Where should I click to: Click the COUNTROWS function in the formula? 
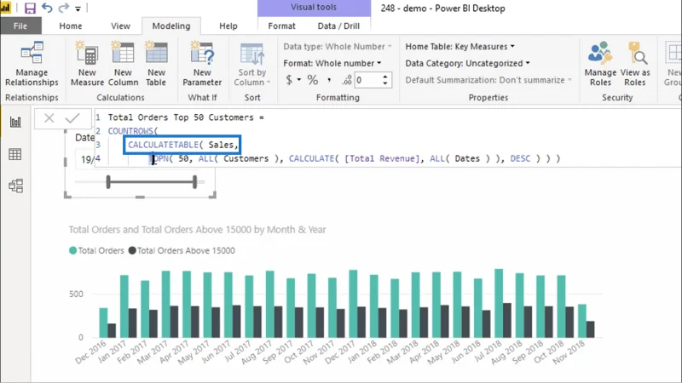click(130, 131)
